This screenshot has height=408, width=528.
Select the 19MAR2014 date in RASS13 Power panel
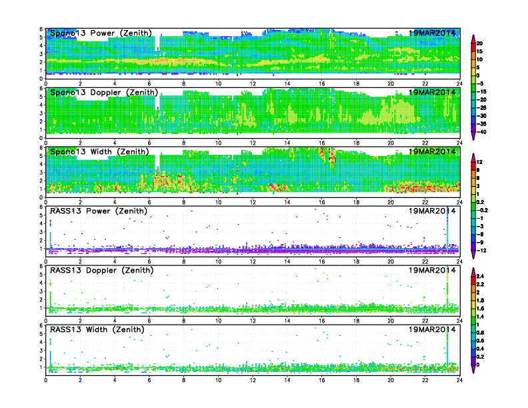432,211
